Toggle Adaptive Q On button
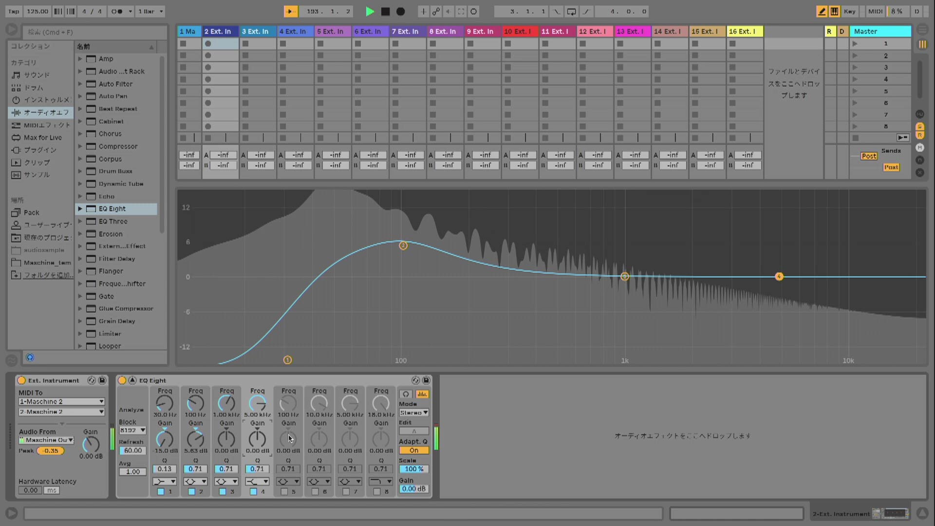Viewport: 935px width, 526px height. tap(413, 451)
